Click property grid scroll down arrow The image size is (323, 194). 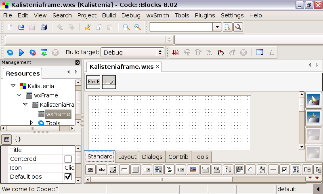[78, 181]
